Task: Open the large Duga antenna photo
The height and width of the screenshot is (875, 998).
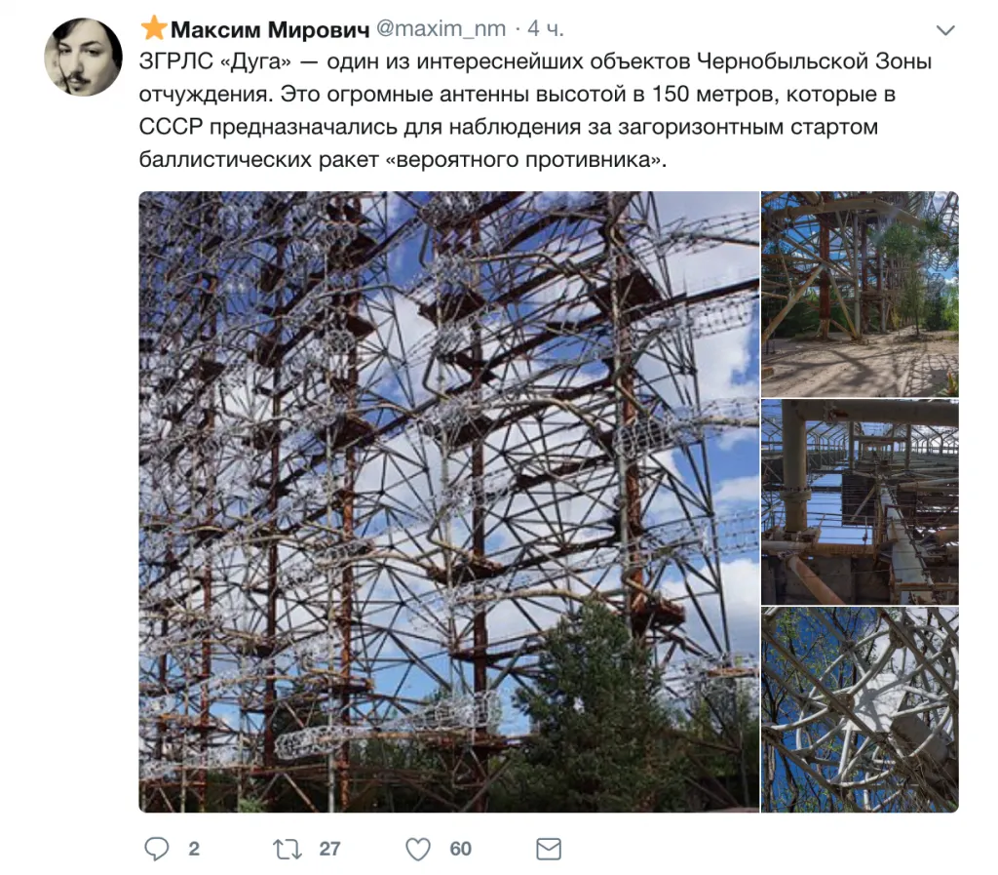Action: click(x=448, y=501)
